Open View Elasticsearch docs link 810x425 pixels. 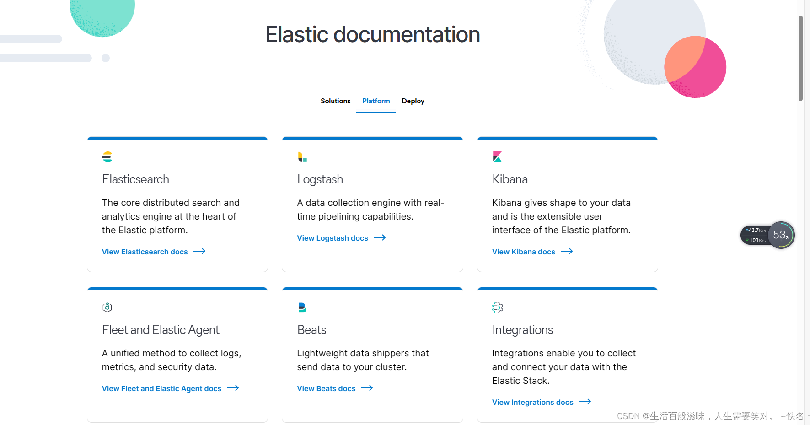(145, 252)
